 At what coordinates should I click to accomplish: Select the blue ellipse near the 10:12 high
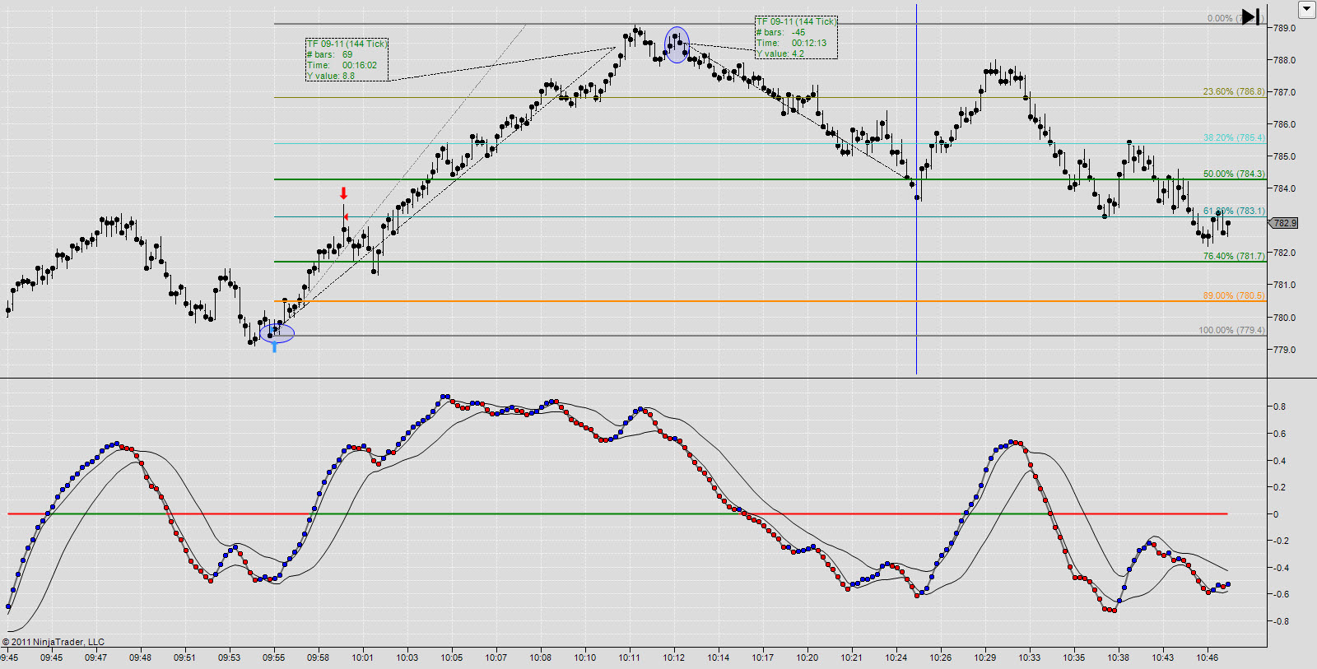click(677, 44)
